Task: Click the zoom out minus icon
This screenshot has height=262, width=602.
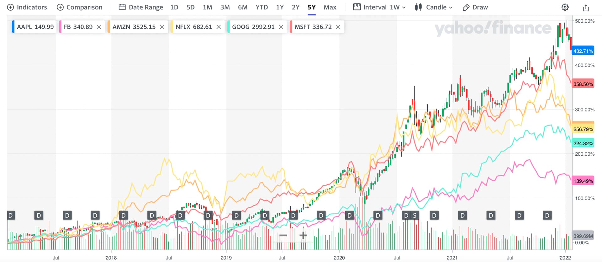Action: tap(283, 235)
